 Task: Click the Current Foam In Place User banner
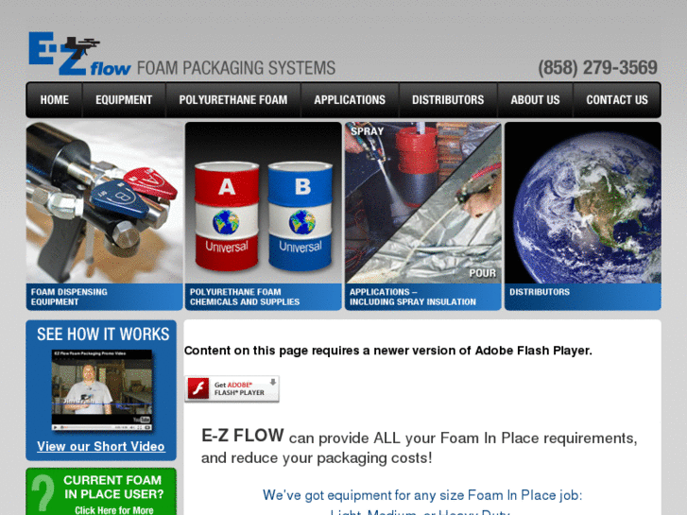click(x=101, y=491)
